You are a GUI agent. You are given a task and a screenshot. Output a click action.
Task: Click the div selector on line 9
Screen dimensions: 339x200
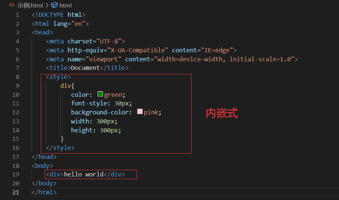[65, 86]
